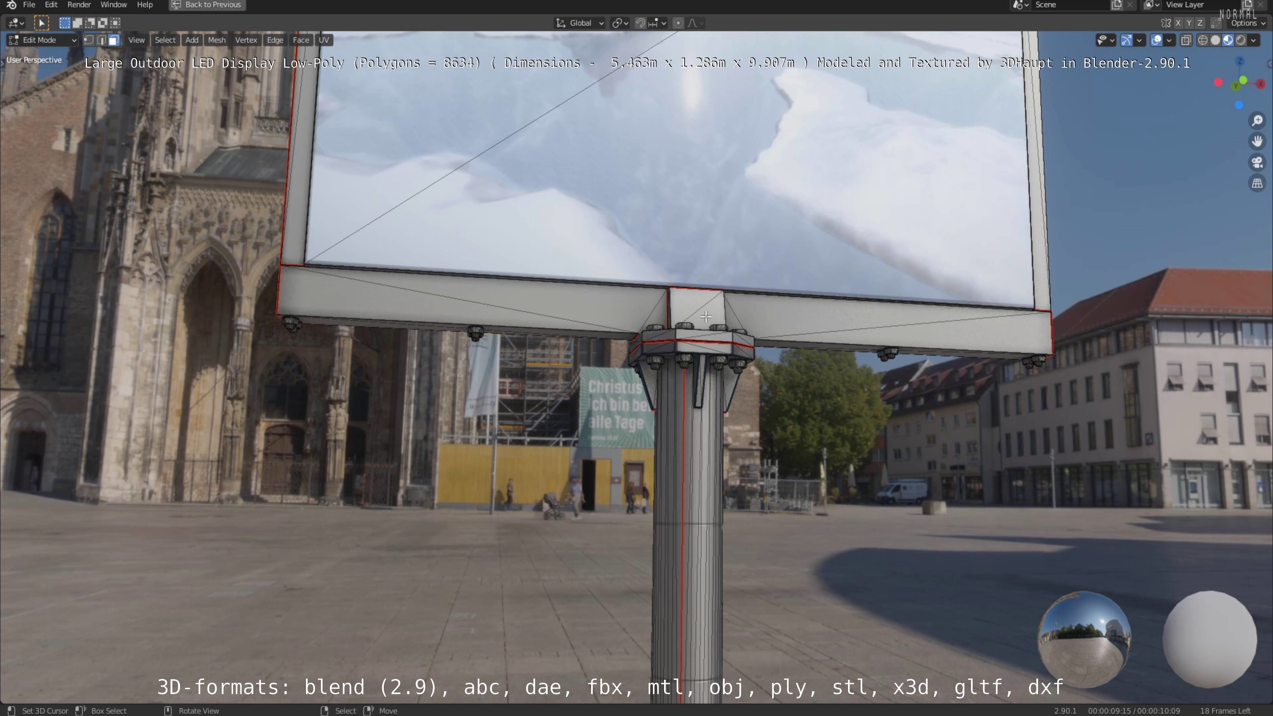Viewport: 1273px width, 716px height.
Task: Toggle viewport gizmos display
Action: tap(1126, 40)
